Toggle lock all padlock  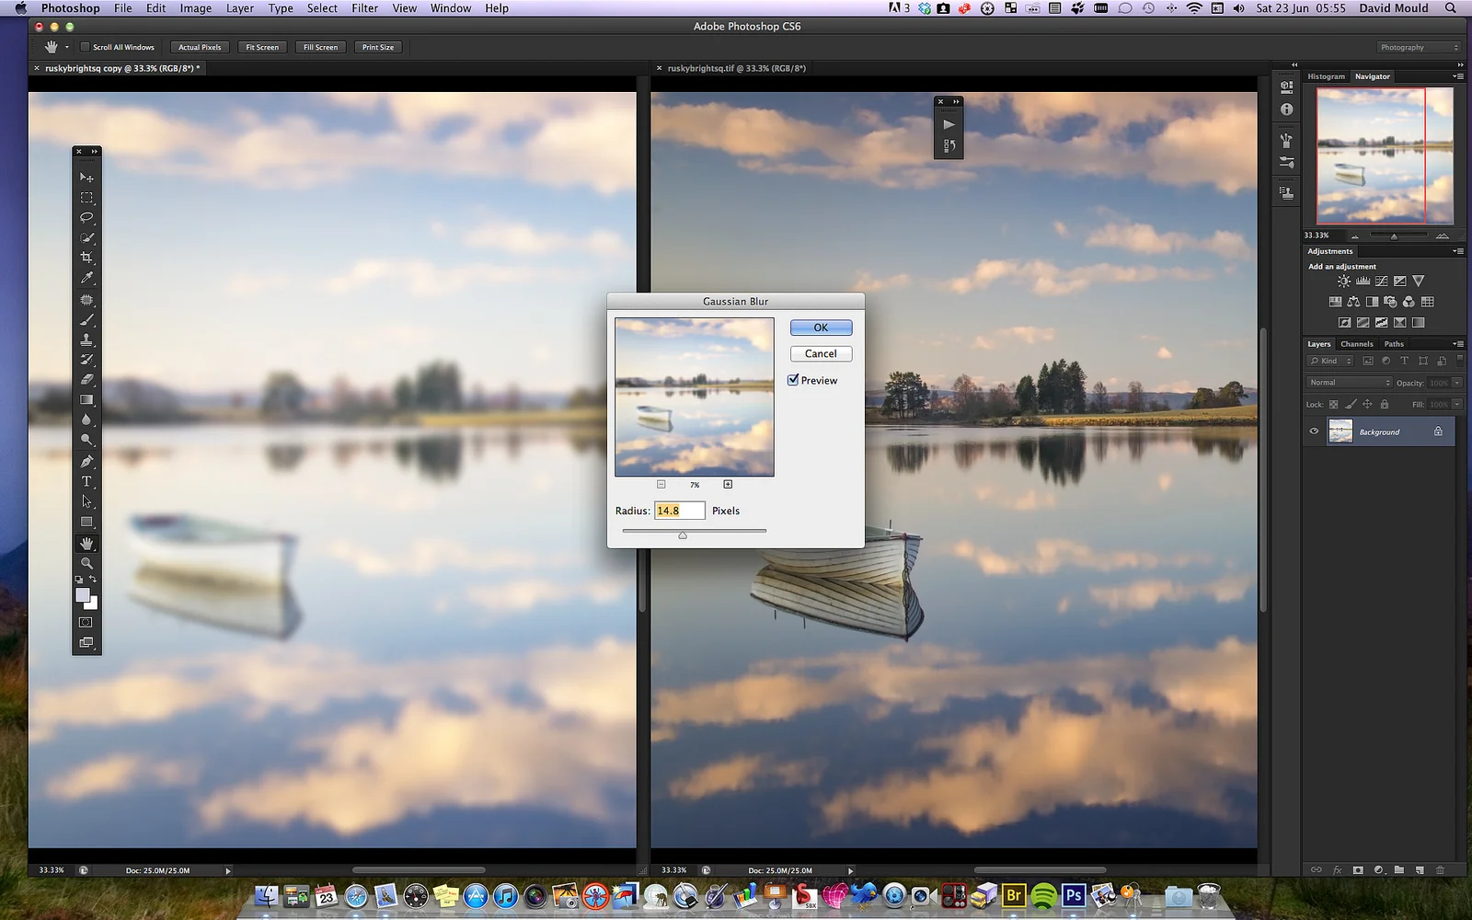[1385, 404]
